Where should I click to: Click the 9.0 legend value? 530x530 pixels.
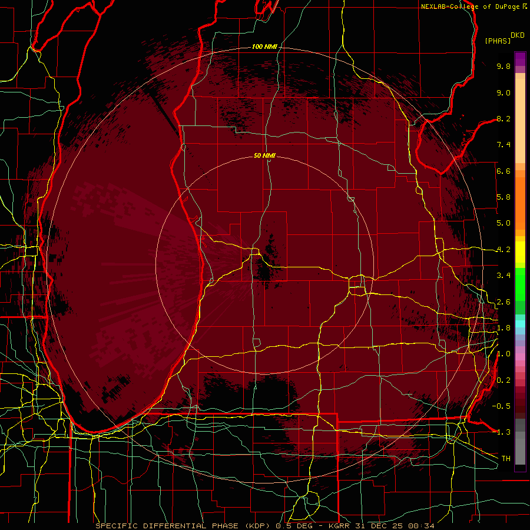503,92
